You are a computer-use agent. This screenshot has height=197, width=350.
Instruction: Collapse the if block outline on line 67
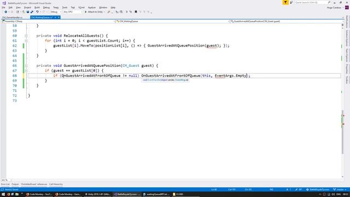coord(26,71)
